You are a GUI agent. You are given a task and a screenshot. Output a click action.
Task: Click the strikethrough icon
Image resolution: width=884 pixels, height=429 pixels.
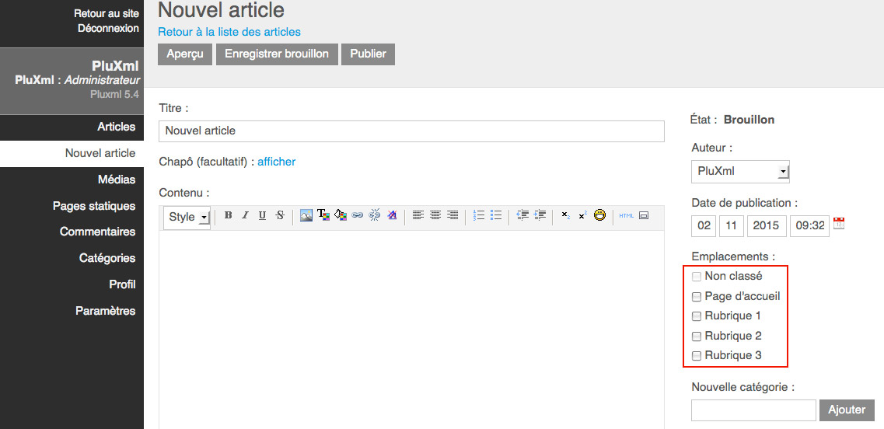(x=279, y=216)
